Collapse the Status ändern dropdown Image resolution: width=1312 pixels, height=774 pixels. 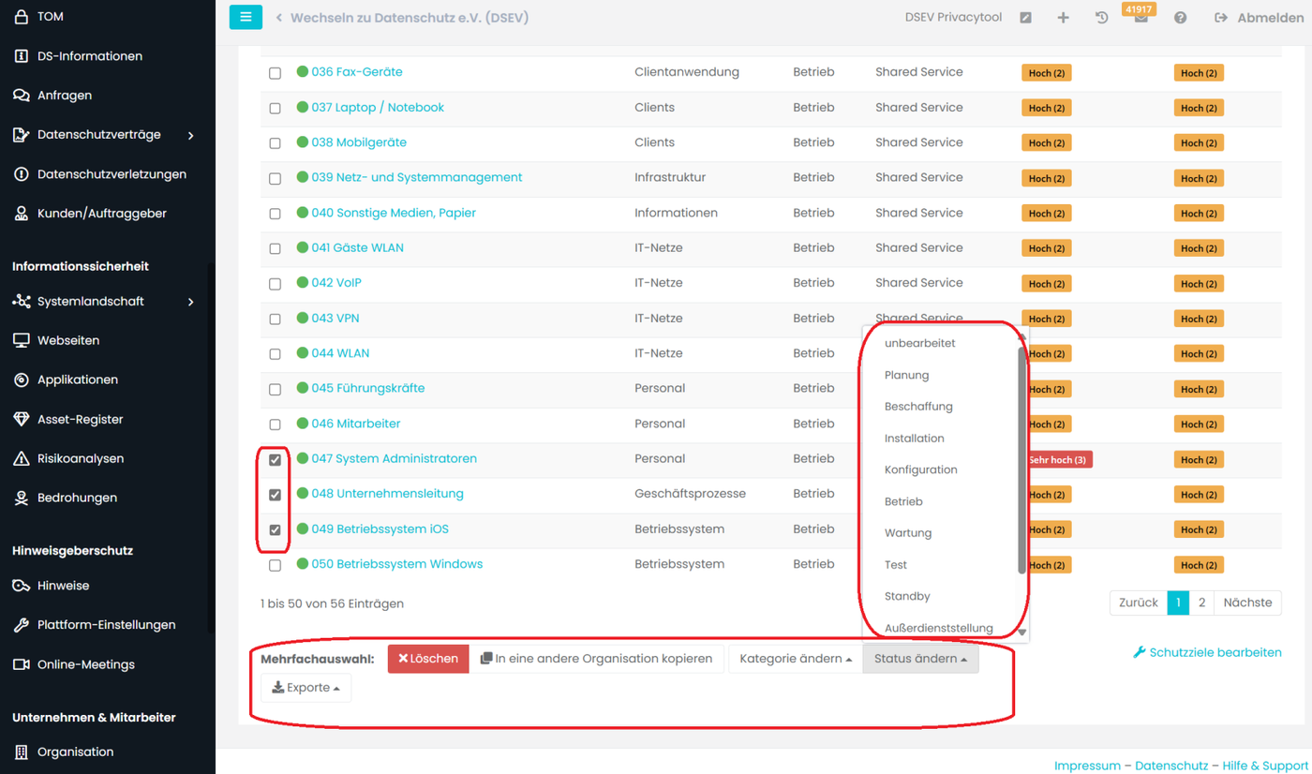tap(920, 659)
